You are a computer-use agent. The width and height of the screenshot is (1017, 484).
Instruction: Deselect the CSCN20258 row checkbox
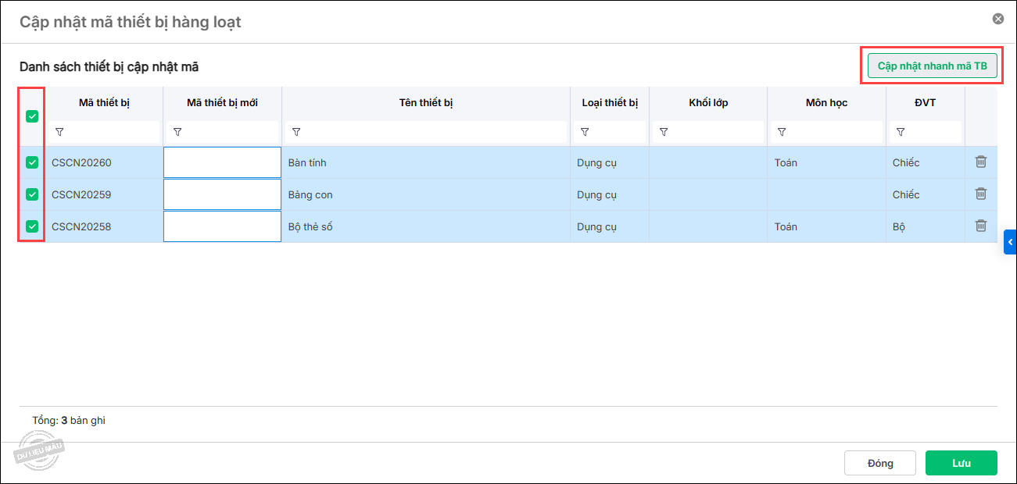click(x=32, y=226)
